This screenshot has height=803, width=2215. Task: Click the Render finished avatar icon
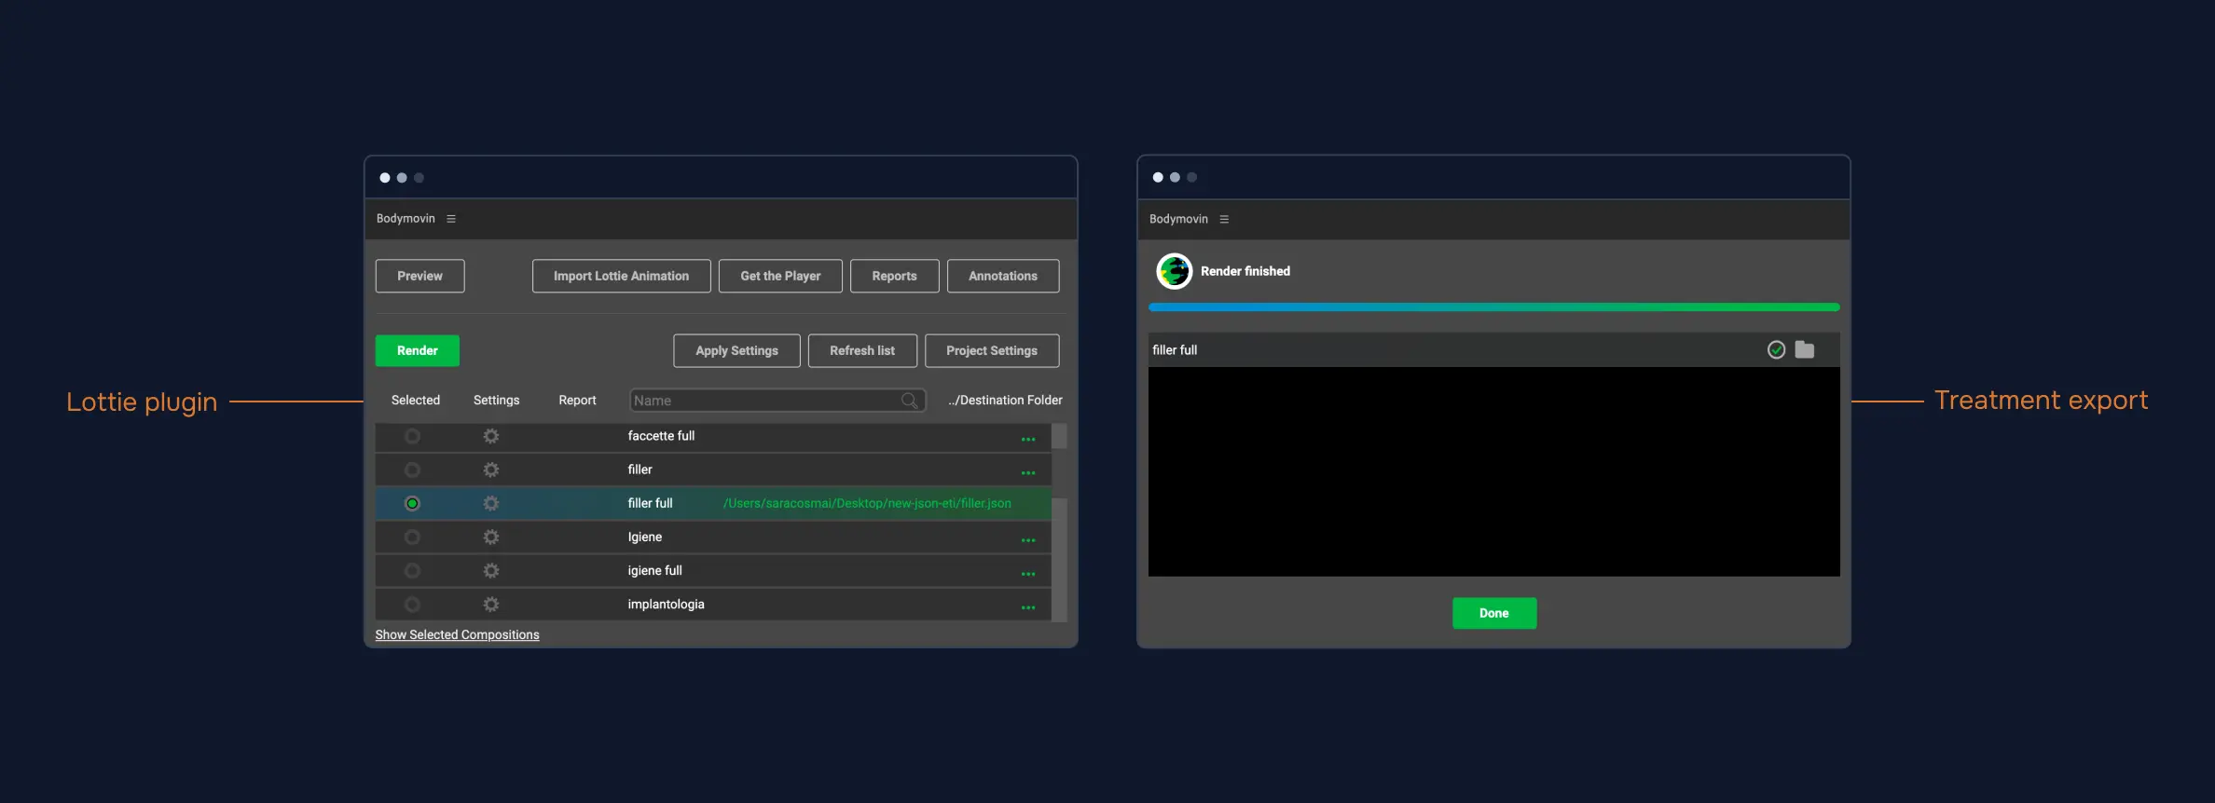(1174, 271)
